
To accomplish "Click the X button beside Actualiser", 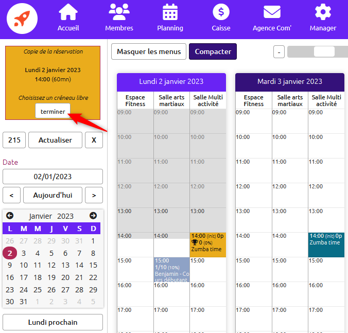I will point(94,140).
